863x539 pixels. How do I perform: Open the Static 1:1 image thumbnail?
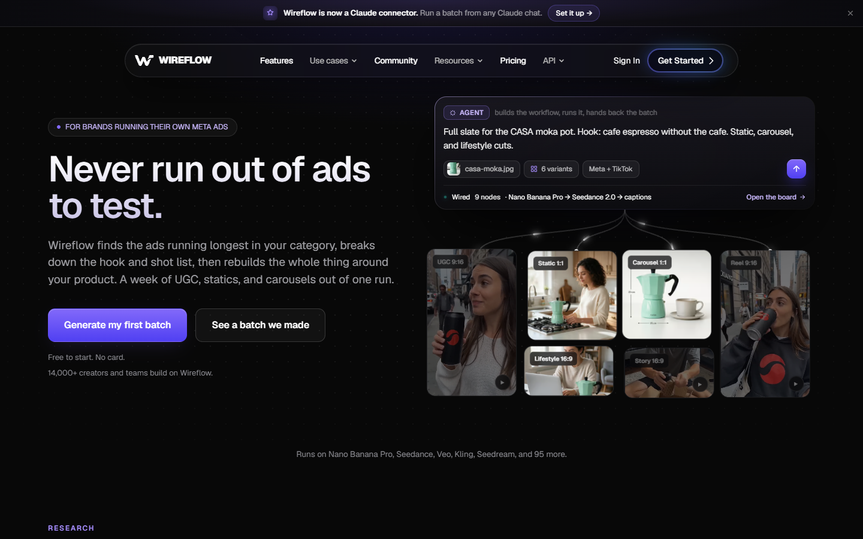572,295
